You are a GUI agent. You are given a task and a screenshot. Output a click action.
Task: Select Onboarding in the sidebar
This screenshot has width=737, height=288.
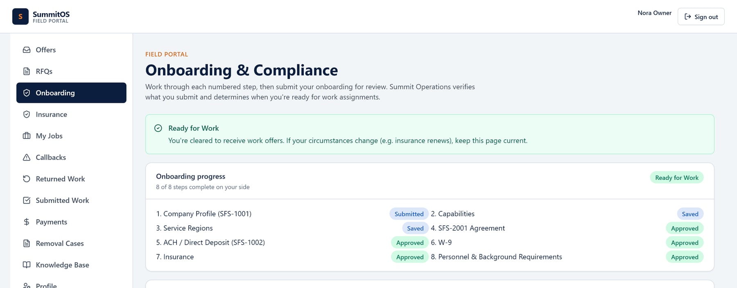tap(71, 93)
